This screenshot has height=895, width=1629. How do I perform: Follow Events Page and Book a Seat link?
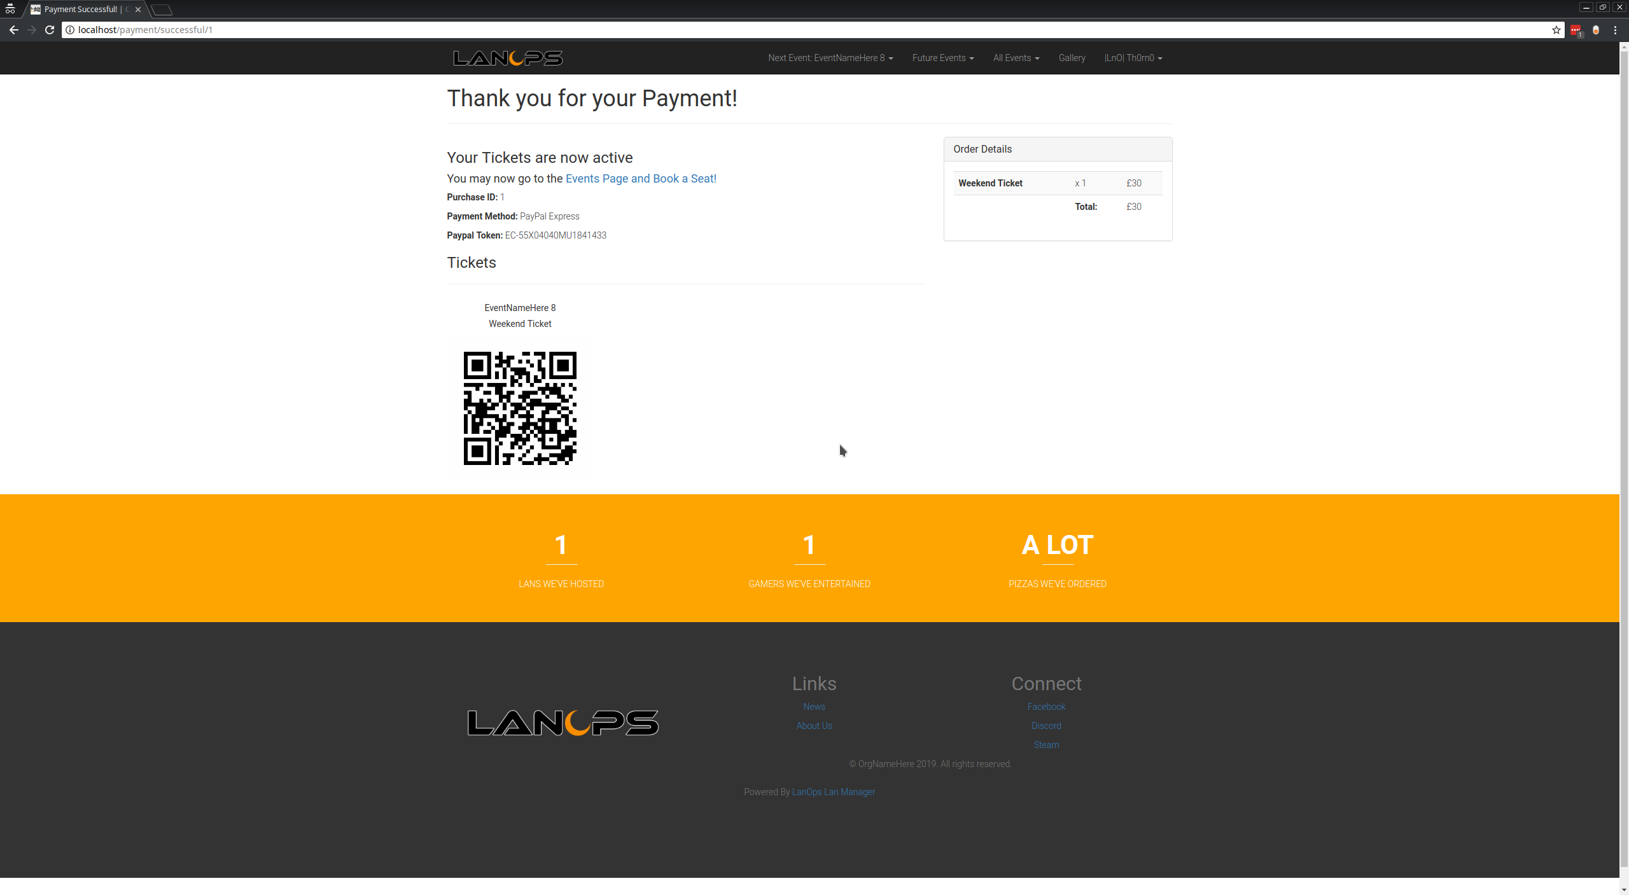coord(640,179)
